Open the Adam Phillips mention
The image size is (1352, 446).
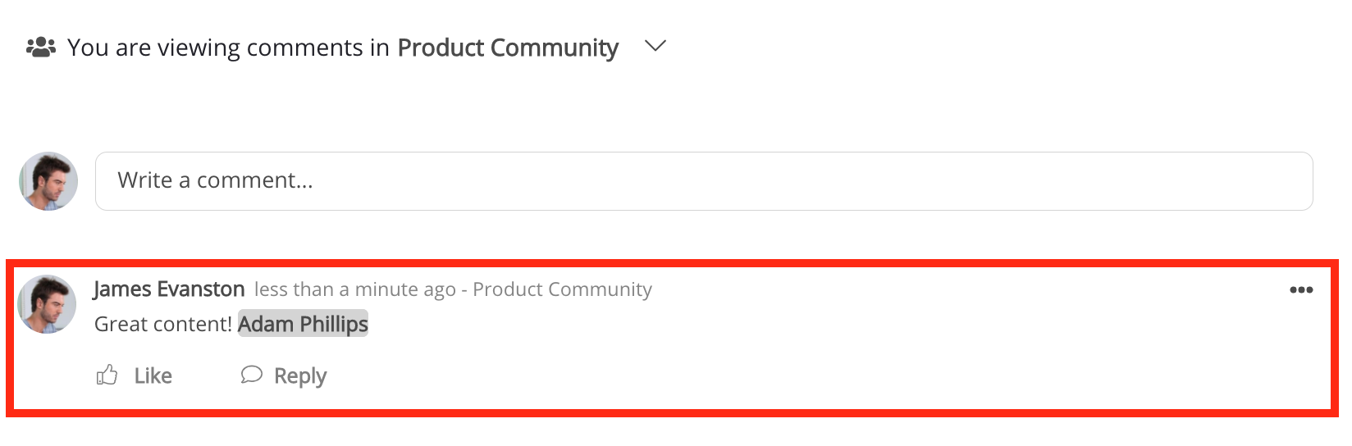point(303,325)
